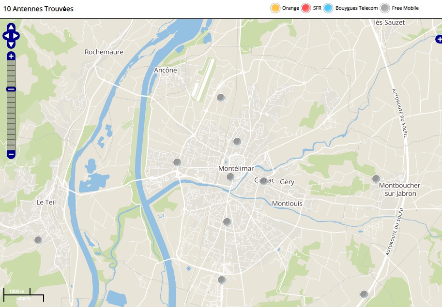
Task: Toggle the Free Mobile gray circle
Action: 385,8
